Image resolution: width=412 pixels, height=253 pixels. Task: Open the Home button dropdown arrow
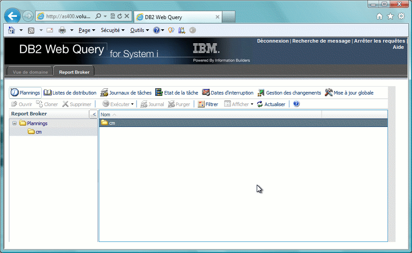tap(21, 30)
